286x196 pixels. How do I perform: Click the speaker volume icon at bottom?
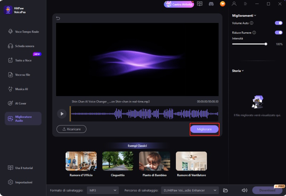click(245, 190)
